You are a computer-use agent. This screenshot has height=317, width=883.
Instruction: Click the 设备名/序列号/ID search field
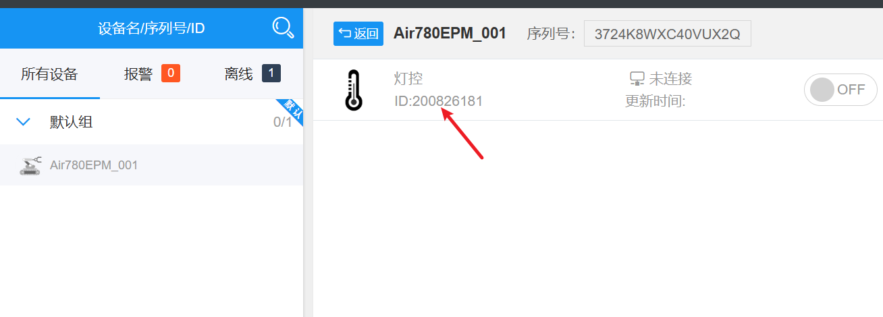coord(151,28)
